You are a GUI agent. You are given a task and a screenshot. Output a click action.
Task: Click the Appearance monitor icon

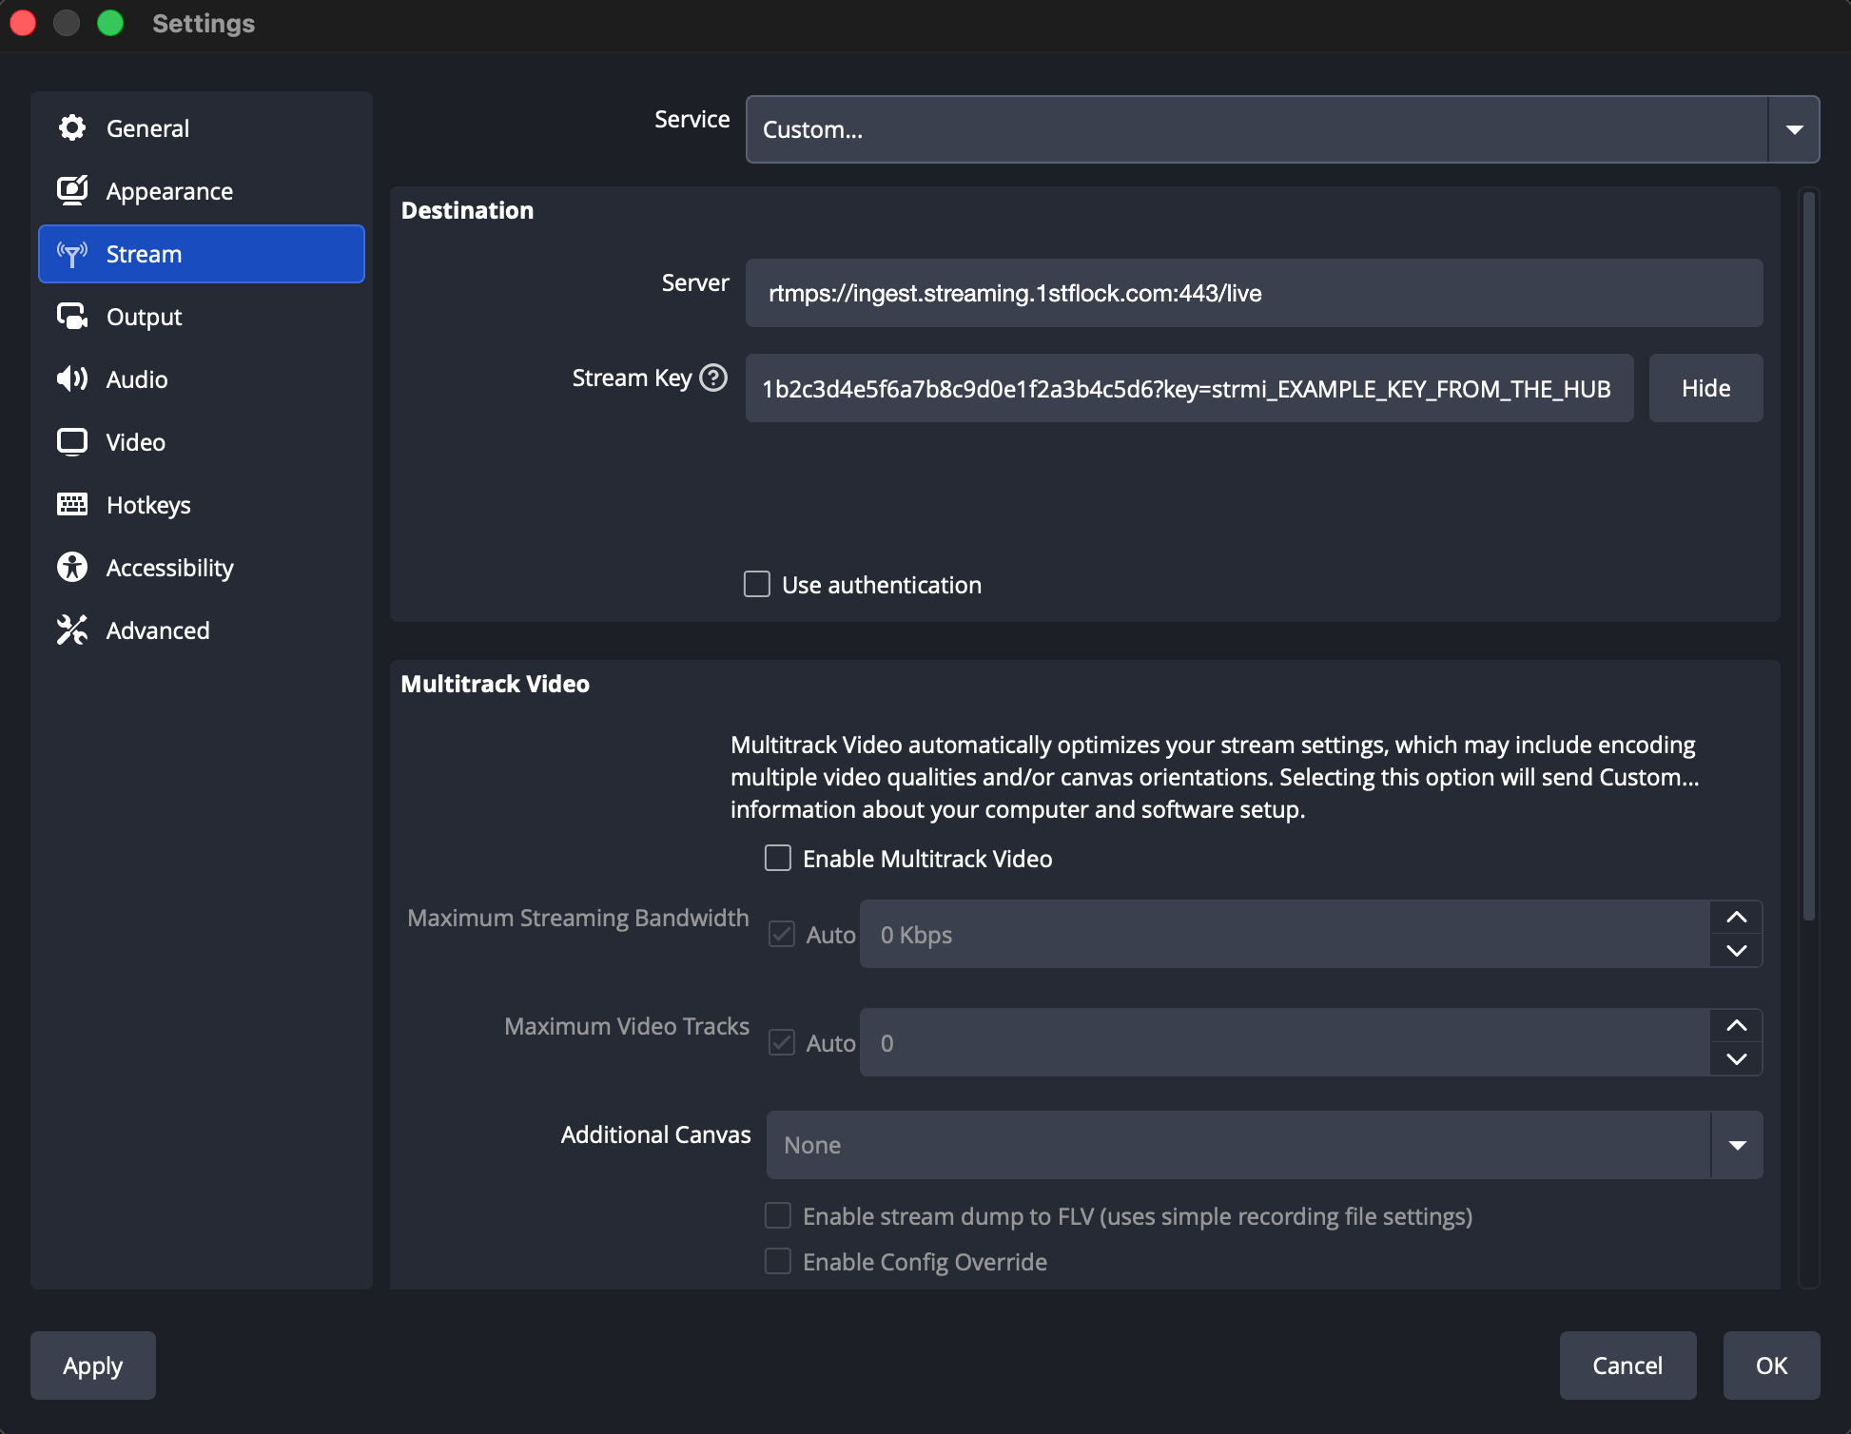point(72,190)
